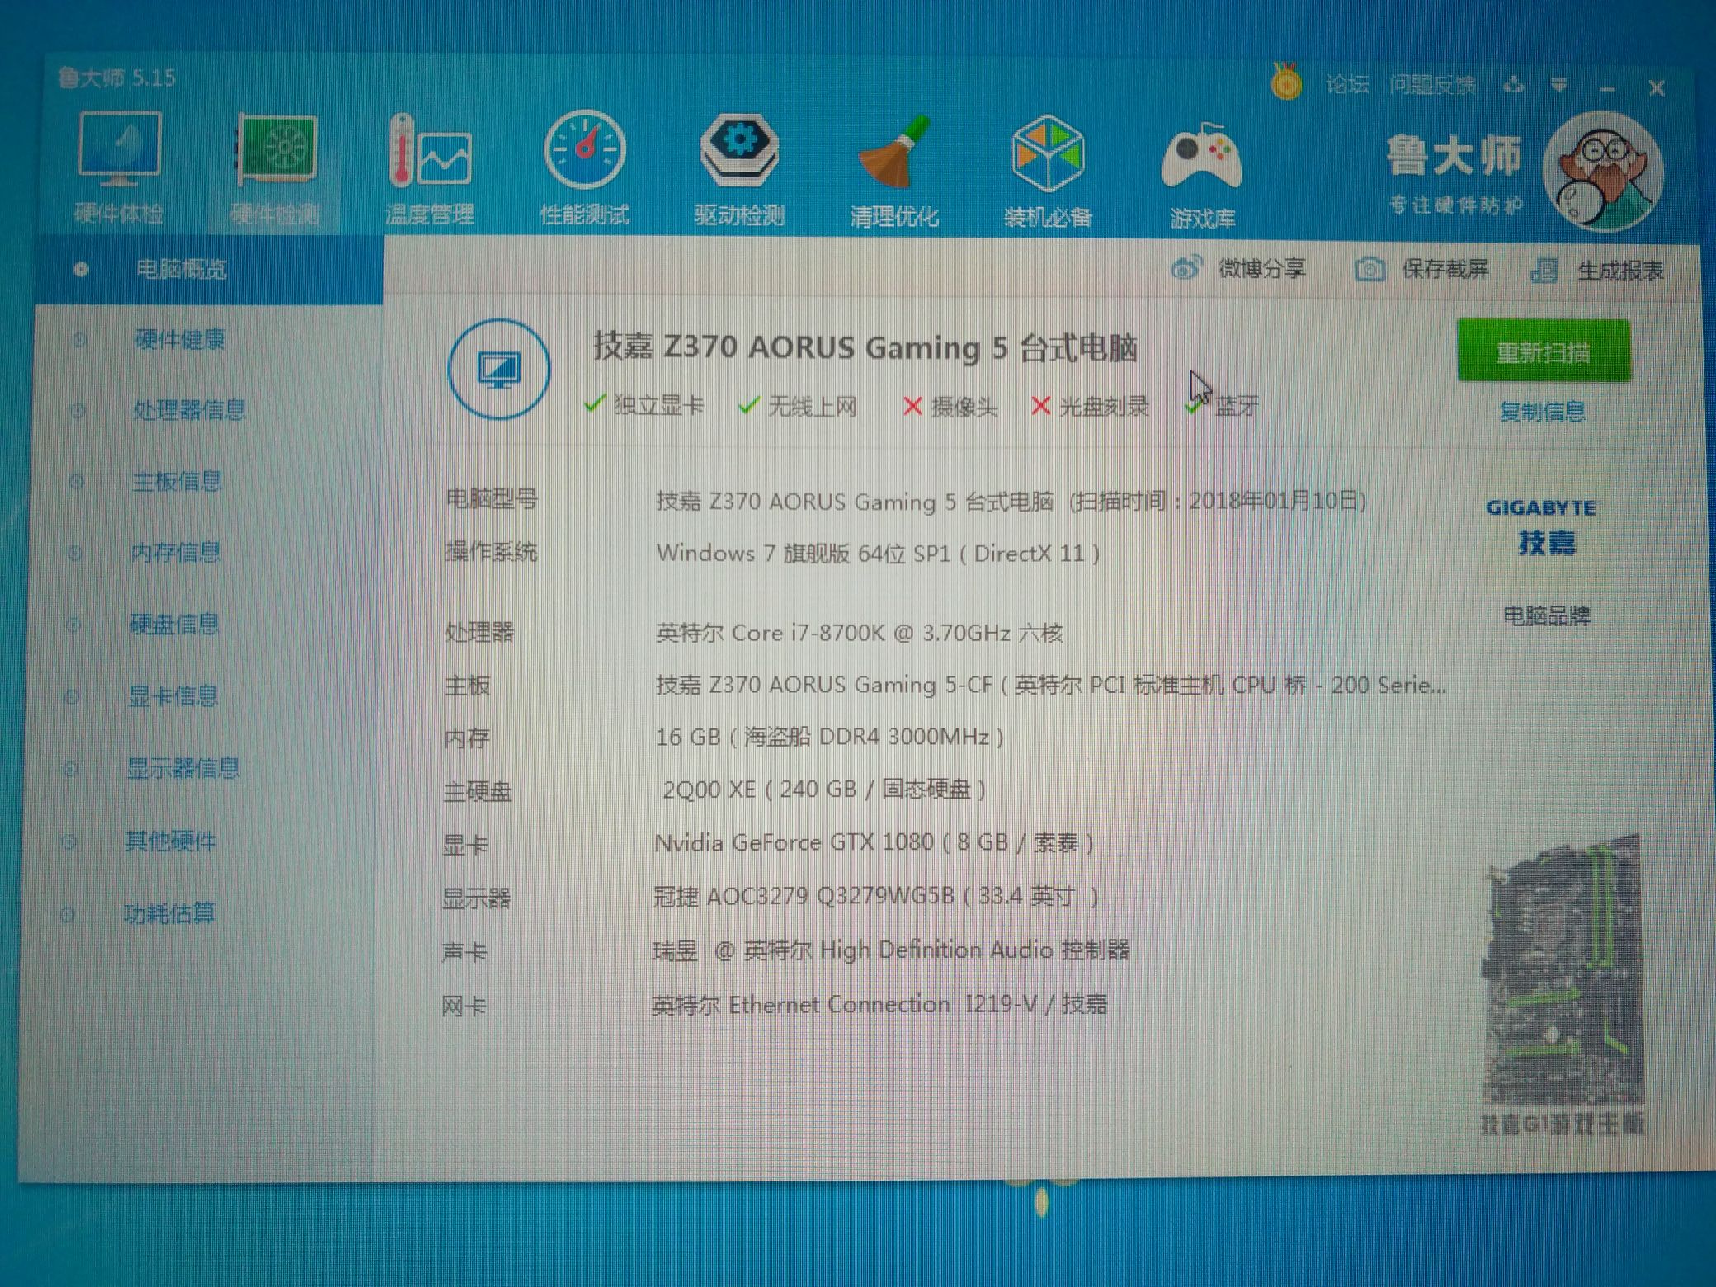This screenshot has height=1287, width=1716.
Task: Select 处理器信息 in sidebar
Action: (x=189, y=410)
